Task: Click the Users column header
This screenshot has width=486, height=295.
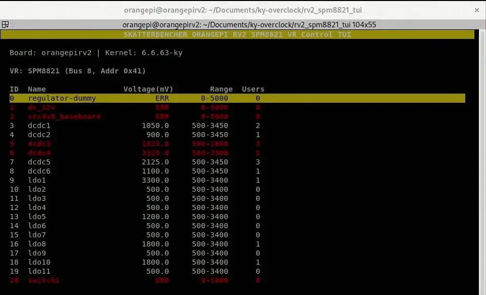Action: (253, 89)
